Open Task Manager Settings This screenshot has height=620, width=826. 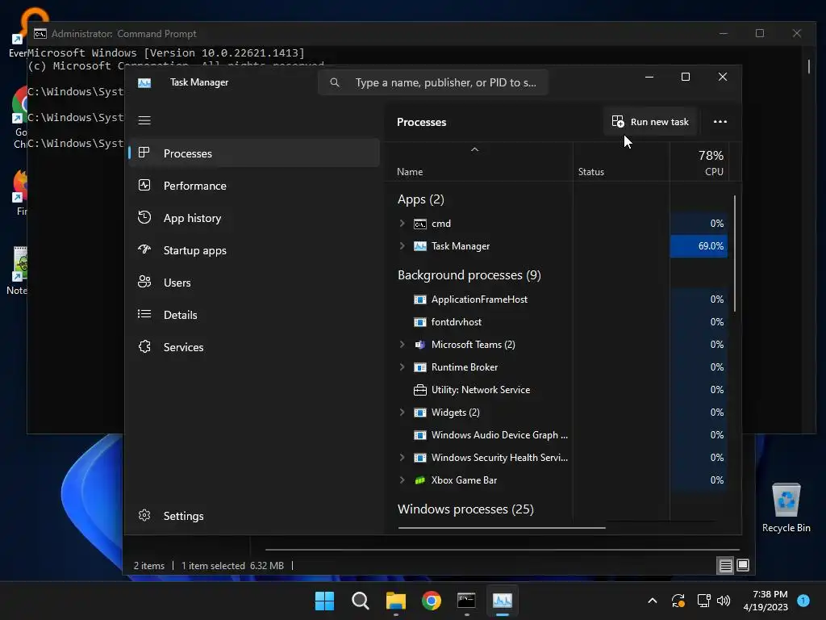[254, 516]
